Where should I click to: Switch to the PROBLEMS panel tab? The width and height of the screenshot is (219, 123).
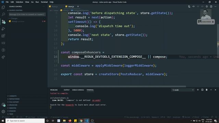pyautogui.click(x=54, y=90)
